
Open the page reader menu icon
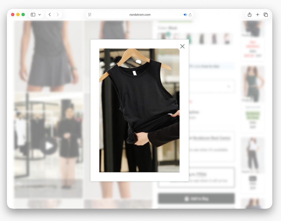click(90, 15)
